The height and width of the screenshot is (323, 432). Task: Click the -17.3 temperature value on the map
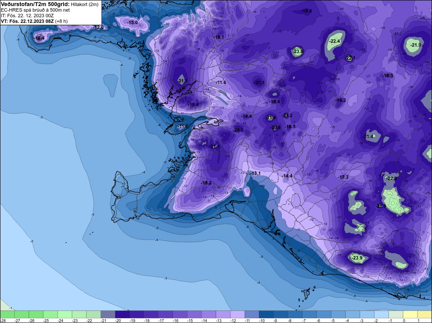point(343,177)
